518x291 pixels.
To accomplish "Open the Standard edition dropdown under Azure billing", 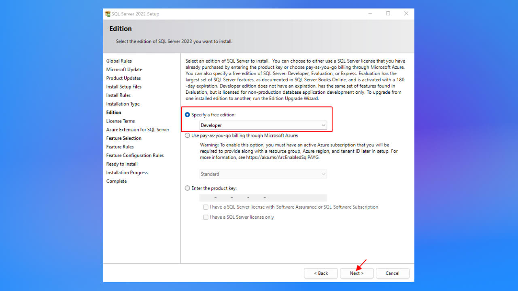I will pos(263,174).
